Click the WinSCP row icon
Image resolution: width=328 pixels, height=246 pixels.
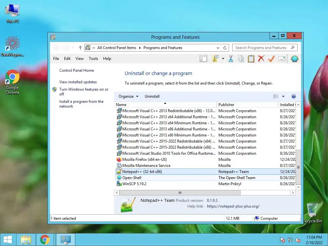click(x=119, y=184)
